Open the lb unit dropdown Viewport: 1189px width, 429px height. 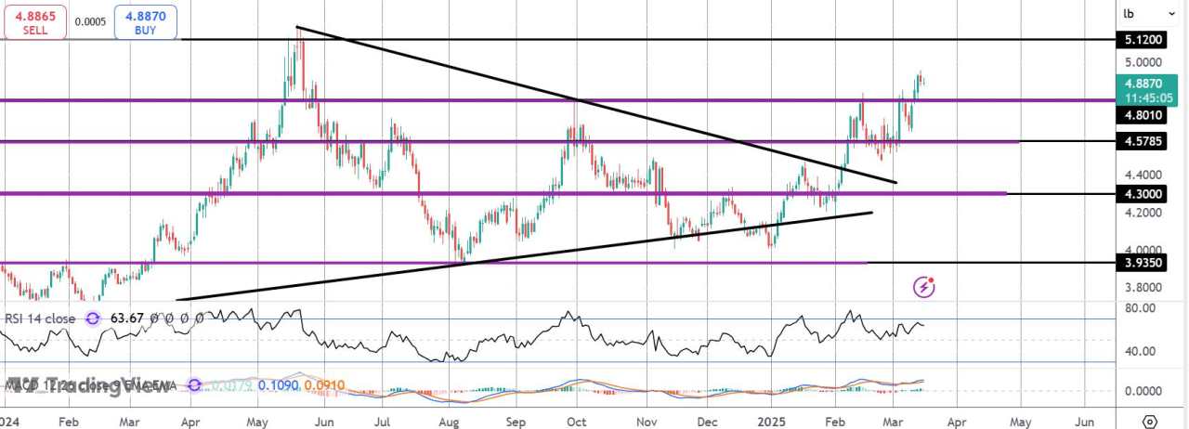[1150, 13]
